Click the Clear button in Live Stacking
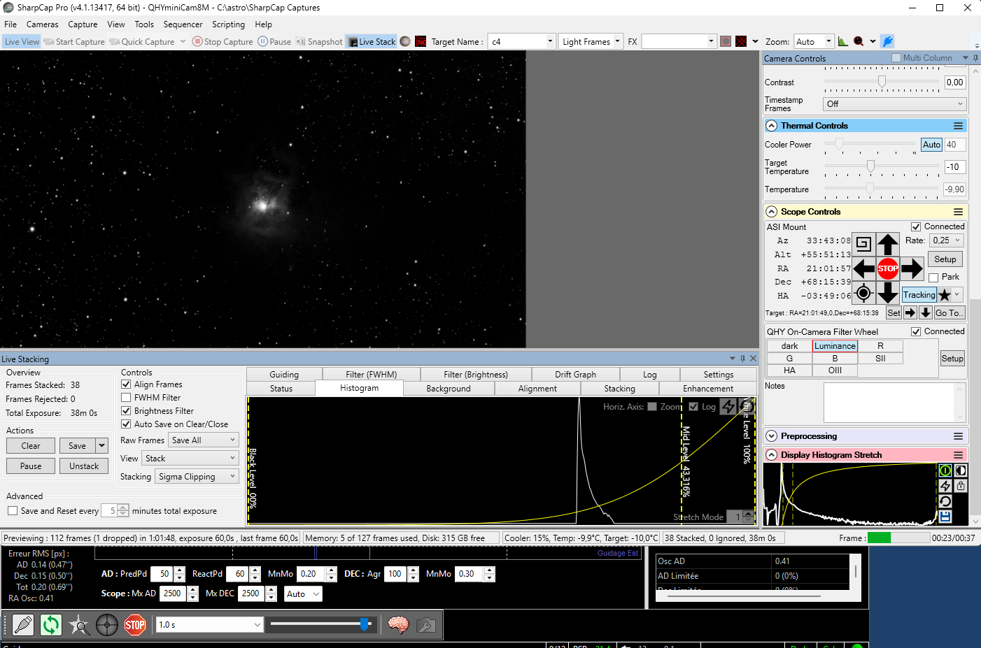The image size is (981, 648). point(31,446)
